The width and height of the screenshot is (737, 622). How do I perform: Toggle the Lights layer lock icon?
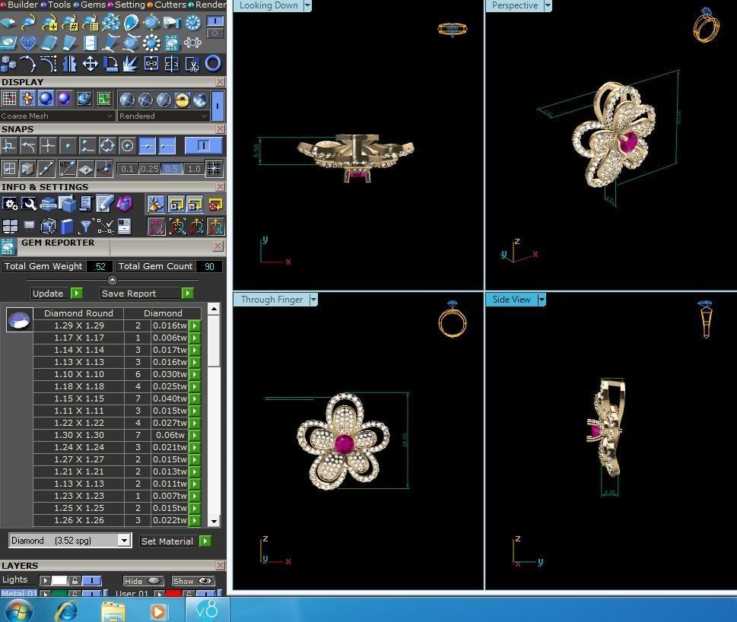pyautogui.click(x=75, y=581)
